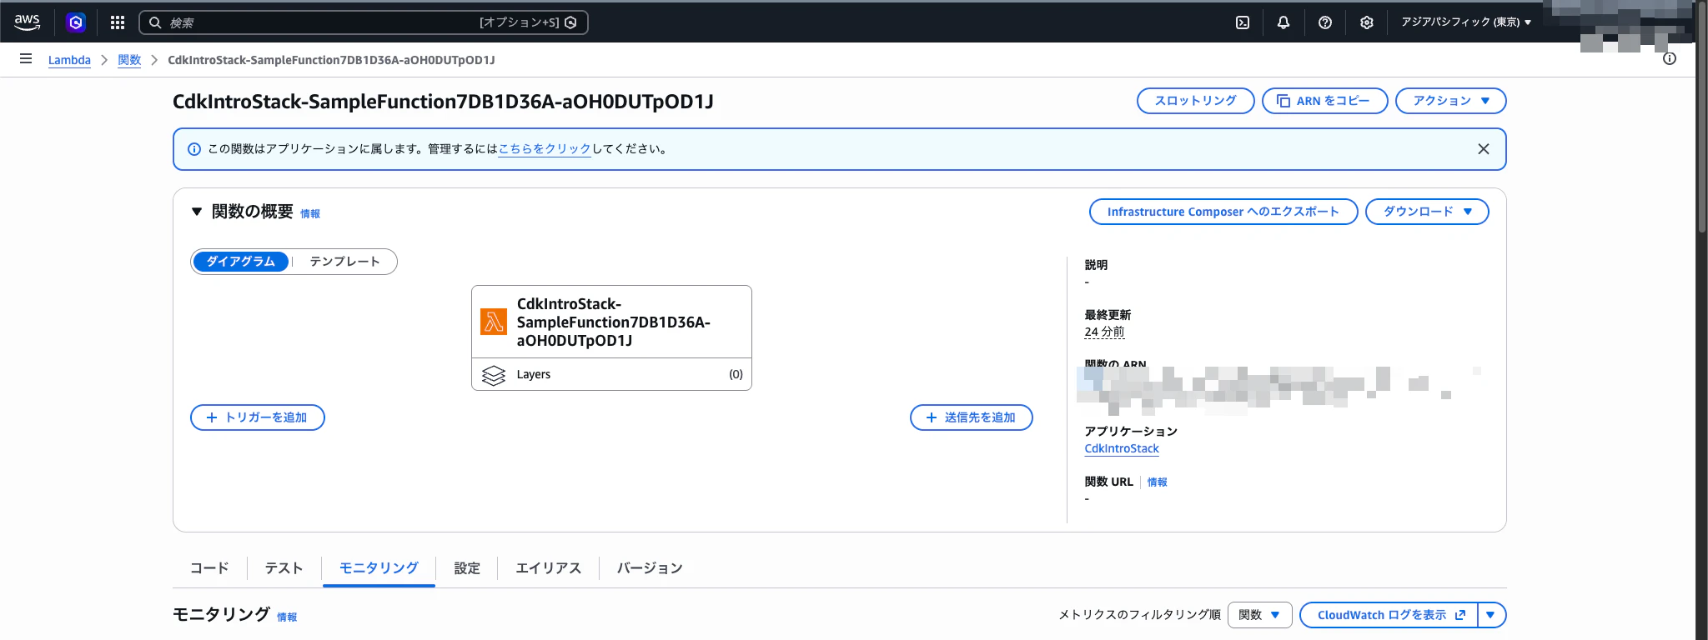
Task: Select the ダイアグラム view toggle
Action: (241, 262)
